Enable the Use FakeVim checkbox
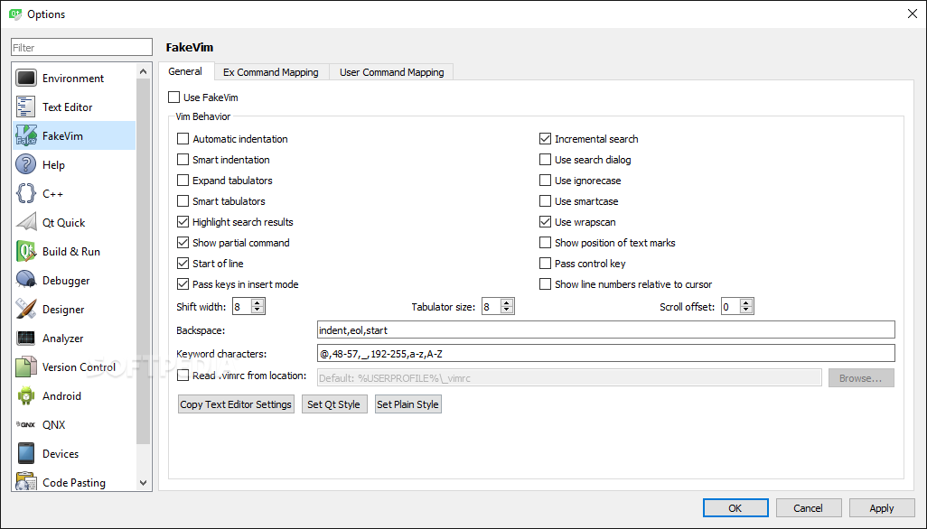The width and height of the screenshot is (927, 529). click(173, 97)
